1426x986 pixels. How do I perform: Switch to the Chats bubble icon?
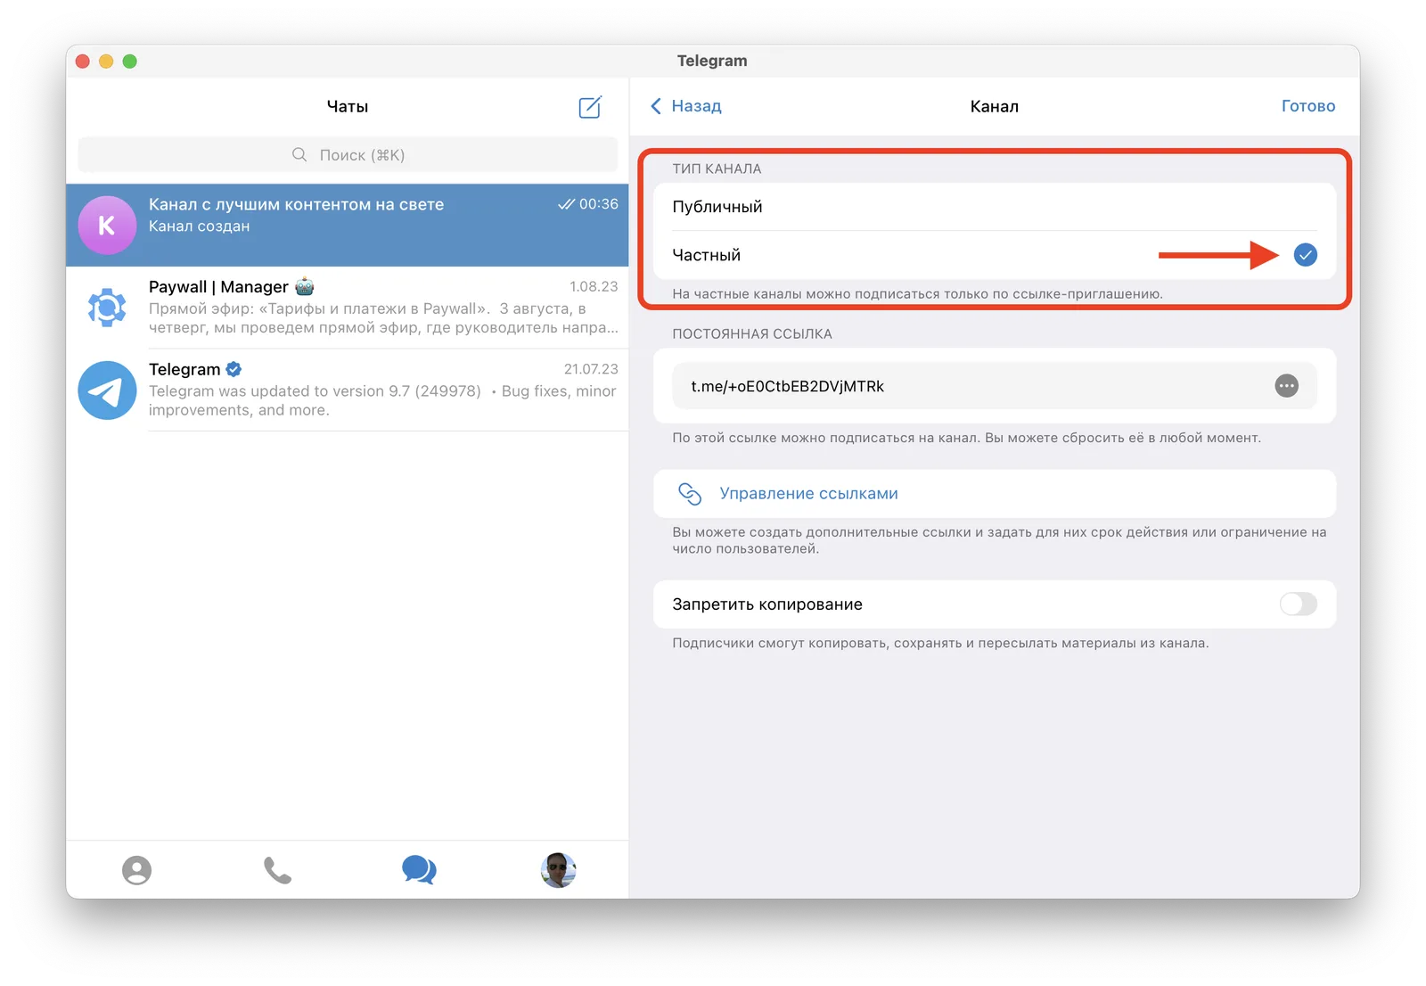coord(419,869)
